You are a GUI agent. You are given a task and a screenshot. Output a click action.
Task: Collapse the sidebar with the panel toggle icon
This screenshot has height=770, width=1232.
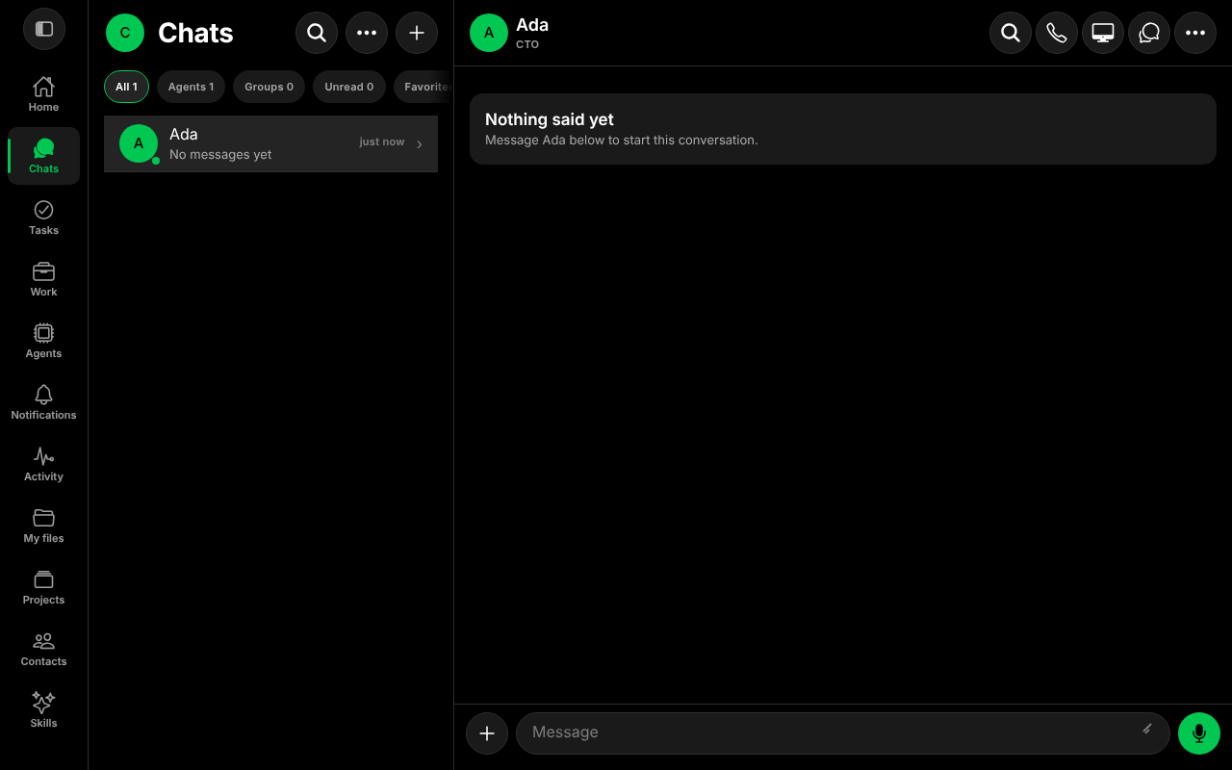pos(44,29)
